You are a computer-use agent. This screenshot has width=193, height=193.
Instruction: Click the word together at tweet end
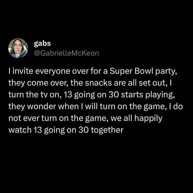pyautogui.click(x=107, y=130)
